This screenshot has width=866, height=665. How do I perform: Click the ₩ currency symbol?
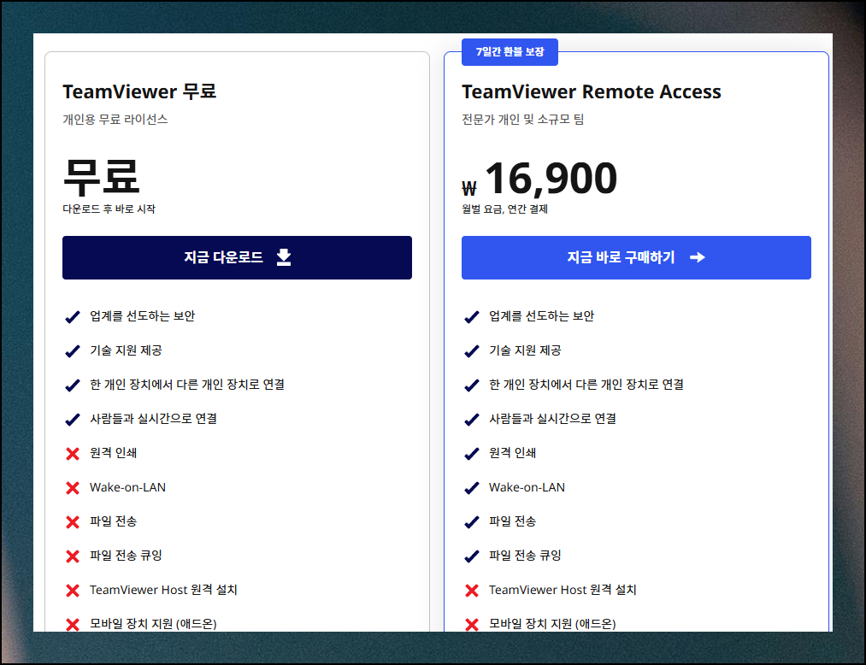click(x=468, y=189)
